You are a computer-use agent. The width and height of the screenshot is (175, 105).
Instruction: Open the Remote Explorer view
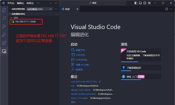(x=4, y=51)
